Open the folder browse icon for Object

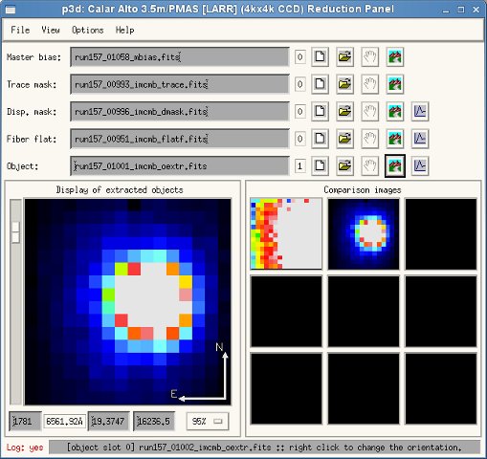(344, 166)
